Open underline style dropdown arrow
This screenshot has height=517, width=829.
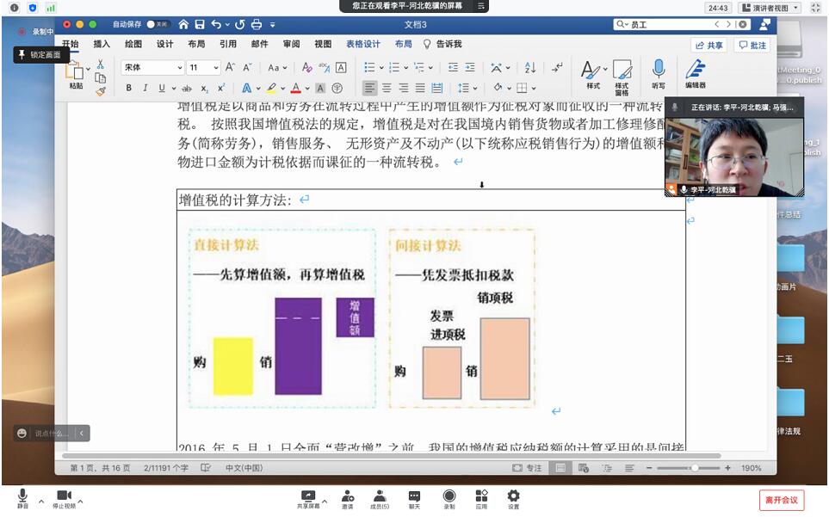pyautogui.click(x=173, y=89)
